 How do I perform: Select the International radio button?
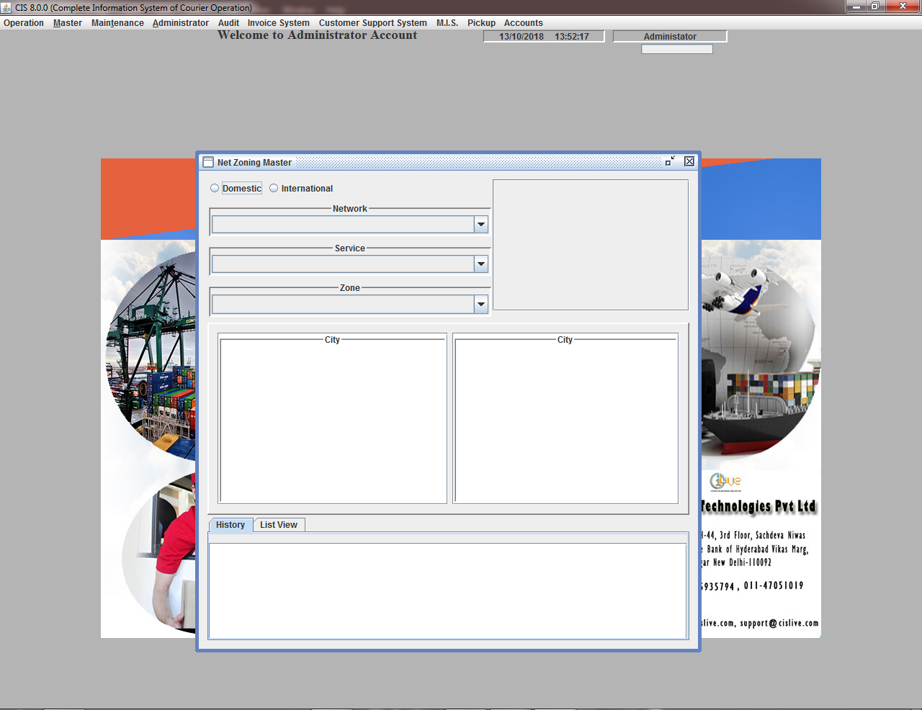[x=274, y=188]
